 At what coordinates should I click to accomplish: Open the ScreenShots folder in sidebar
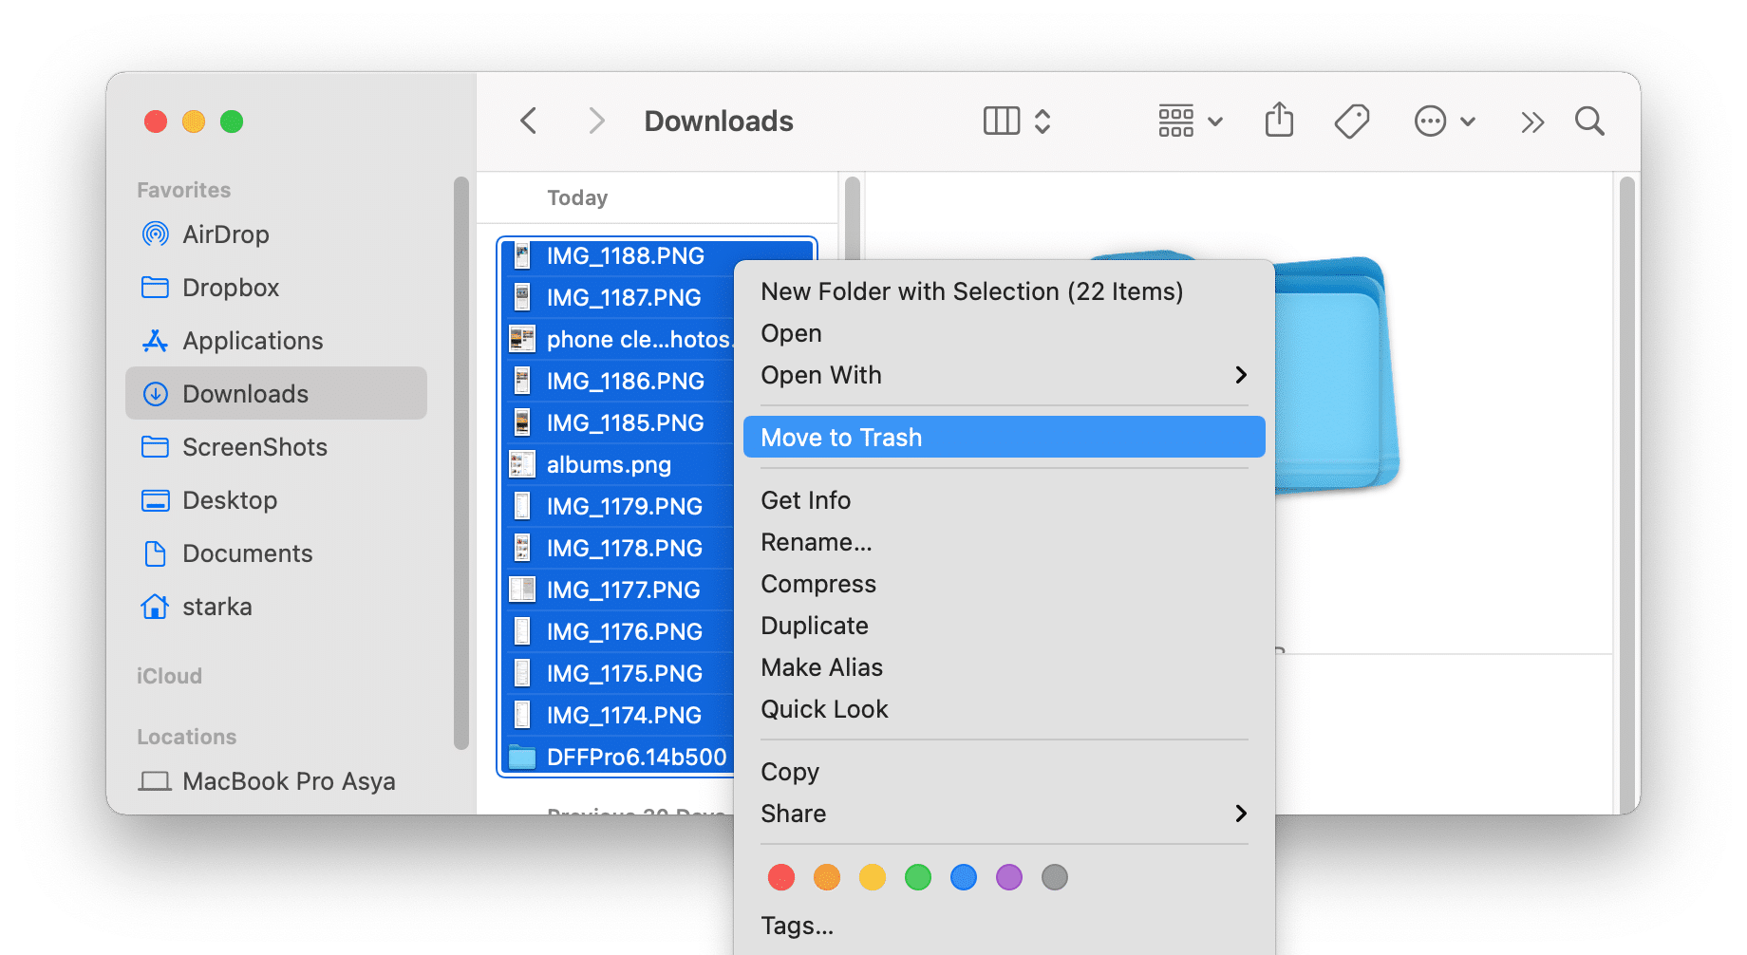(x=254, y=447)
